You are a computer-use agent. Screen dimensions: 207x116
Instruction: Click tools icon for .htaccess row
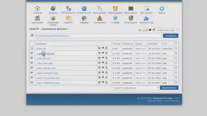(x=99, y=48)
